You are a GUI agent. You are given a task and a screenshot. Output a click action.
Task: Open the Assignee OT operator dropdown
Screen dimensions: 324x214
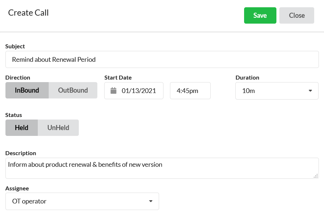[x=82, y=201]
